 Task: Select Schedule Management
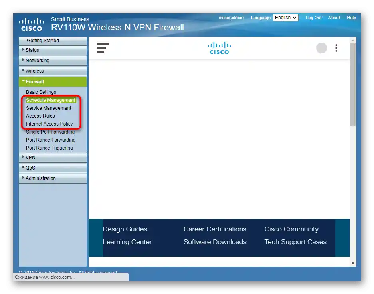[51, 100]
